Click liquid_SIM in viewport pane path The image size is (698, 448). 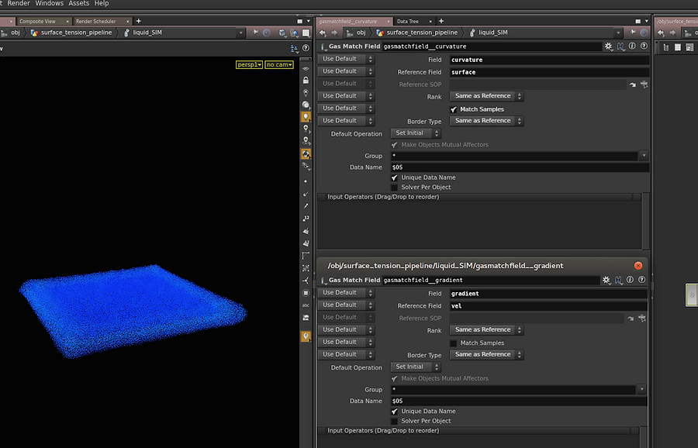pos(147,33)
